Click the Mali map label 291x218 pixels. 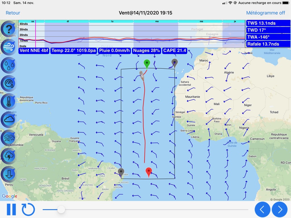pos(217,104)
